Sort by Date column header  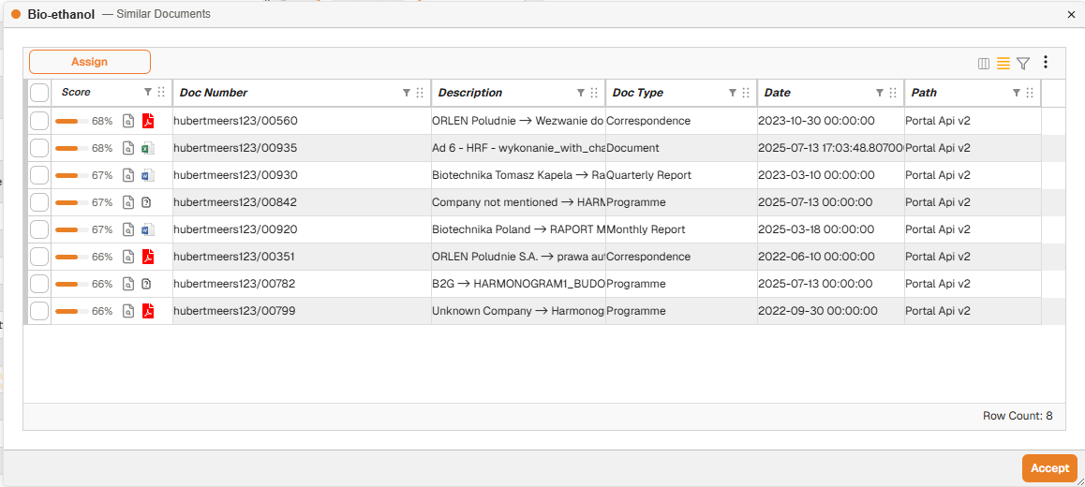tap(777, 93)
